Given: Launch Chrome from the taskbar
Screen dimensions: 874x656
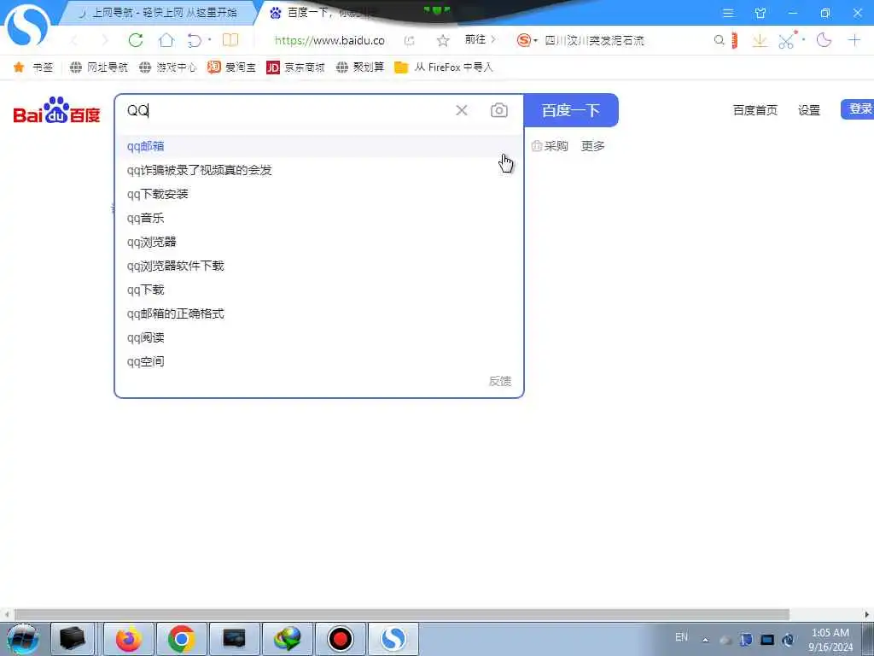Looking at the screenshot, I should coord(181,639).
